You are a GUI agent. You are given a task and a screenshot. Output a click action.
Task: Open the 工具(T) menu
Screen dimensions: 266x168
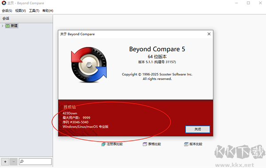tap(34, 11)
